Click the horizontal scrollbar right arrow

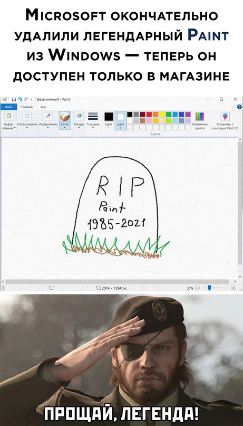click(x=235, y=281)
